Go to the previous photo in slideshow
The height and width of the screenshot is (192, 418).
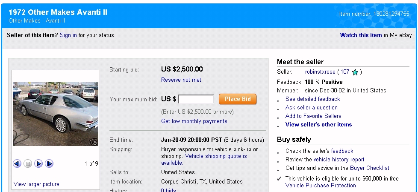[17, 163]
